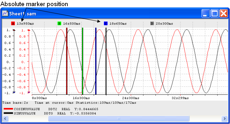The height and width of the screenshot is (124, 230).
Task: Click the Y:-0.5356084 value
Action: point(83,113)
